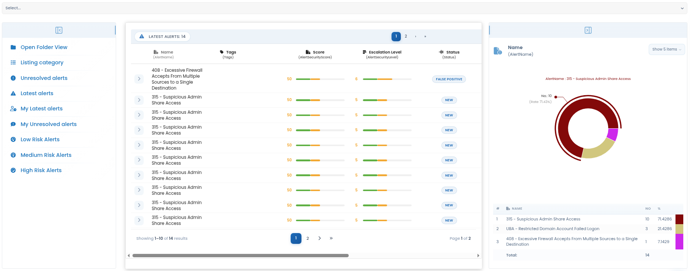Click the Unresolved alerts exclamation icon

pyautogui.click(x=13, y=78)
